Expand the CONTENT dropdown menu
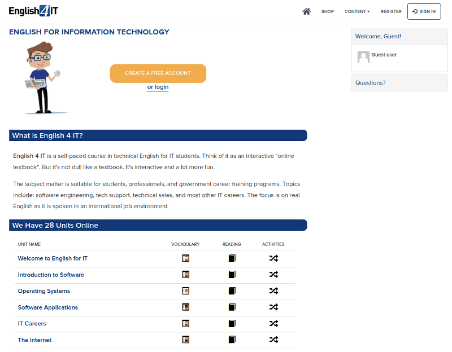The image size is (452, 352). 357,11
